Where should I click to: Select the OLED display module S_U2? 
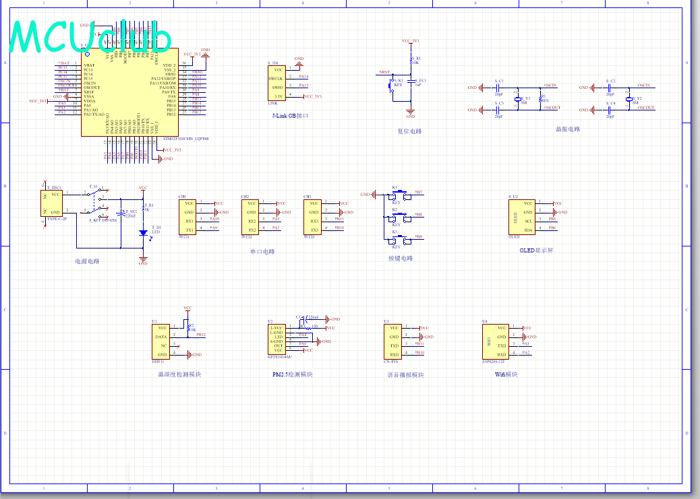point(522,217)
